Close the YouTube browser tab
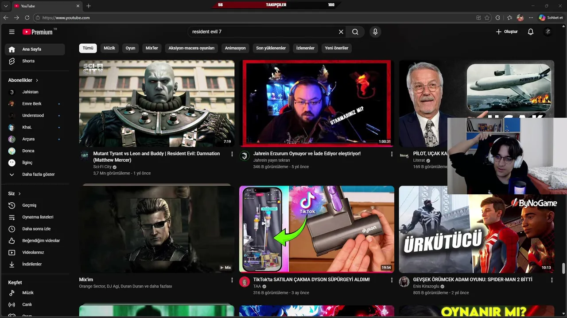 coord(78,6)
